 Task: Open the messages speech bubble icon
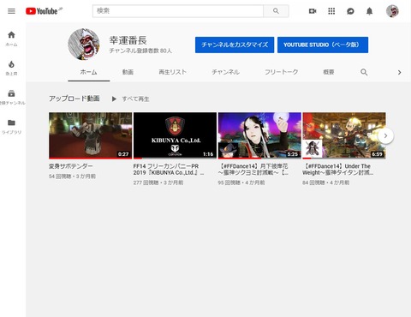[x=350, y=11]
